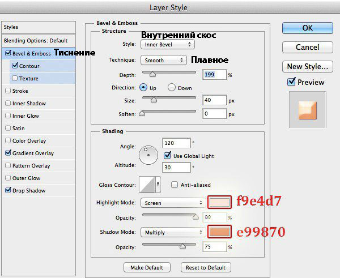Open the Technique dropdown showing Smooth
This screenshot has width=340, height=278.
click(x=164, y=60)
